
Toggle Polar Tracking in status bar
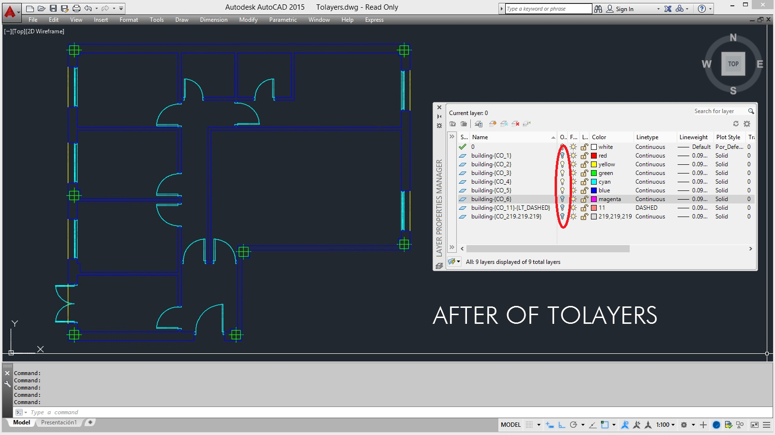pos(573,425)
